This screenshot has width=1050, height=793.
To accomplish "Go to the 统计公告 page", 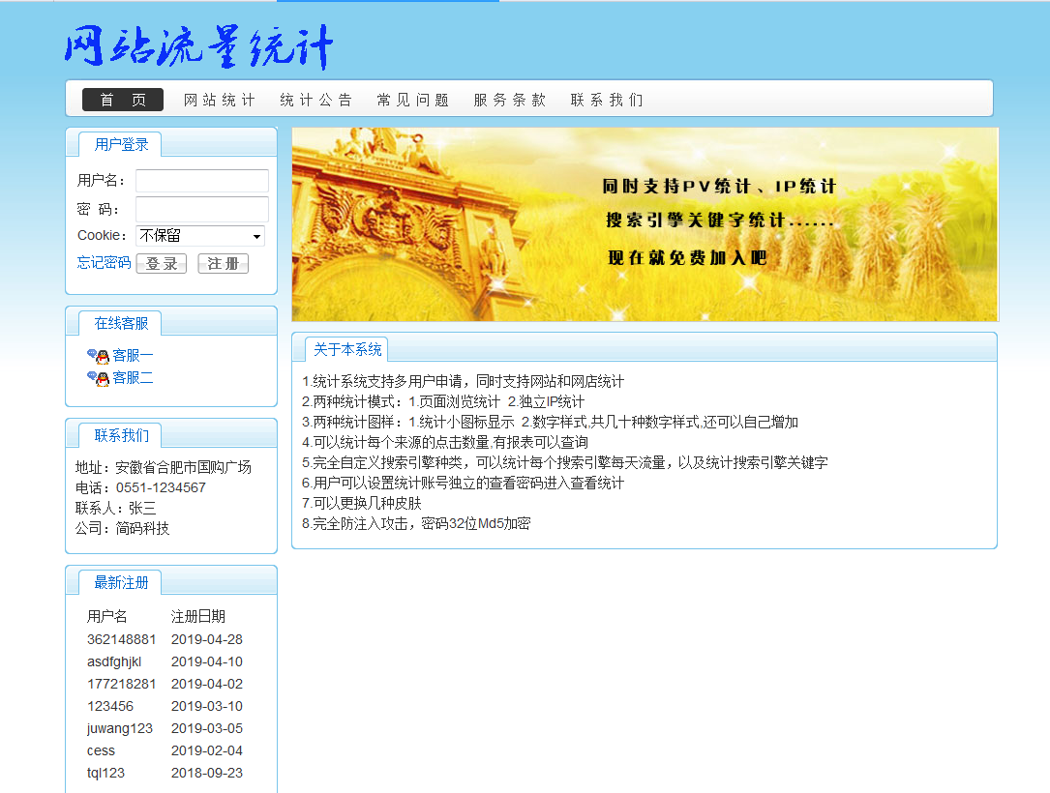I will tap(316, 100).
